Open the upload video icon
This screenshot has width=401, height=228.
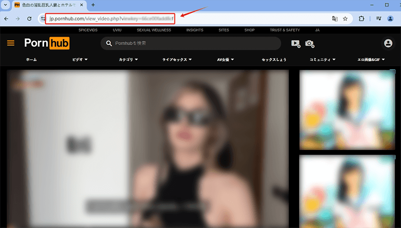click(x=296, y=44)
